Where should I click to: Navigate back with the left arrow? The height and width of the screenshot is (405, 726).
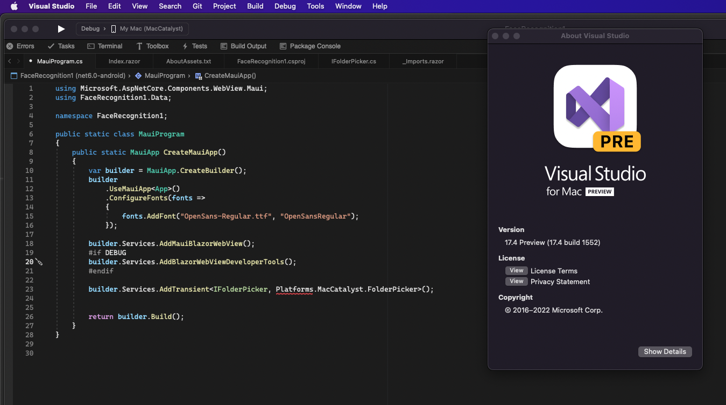pyautogui.click(x=10, y=61)
